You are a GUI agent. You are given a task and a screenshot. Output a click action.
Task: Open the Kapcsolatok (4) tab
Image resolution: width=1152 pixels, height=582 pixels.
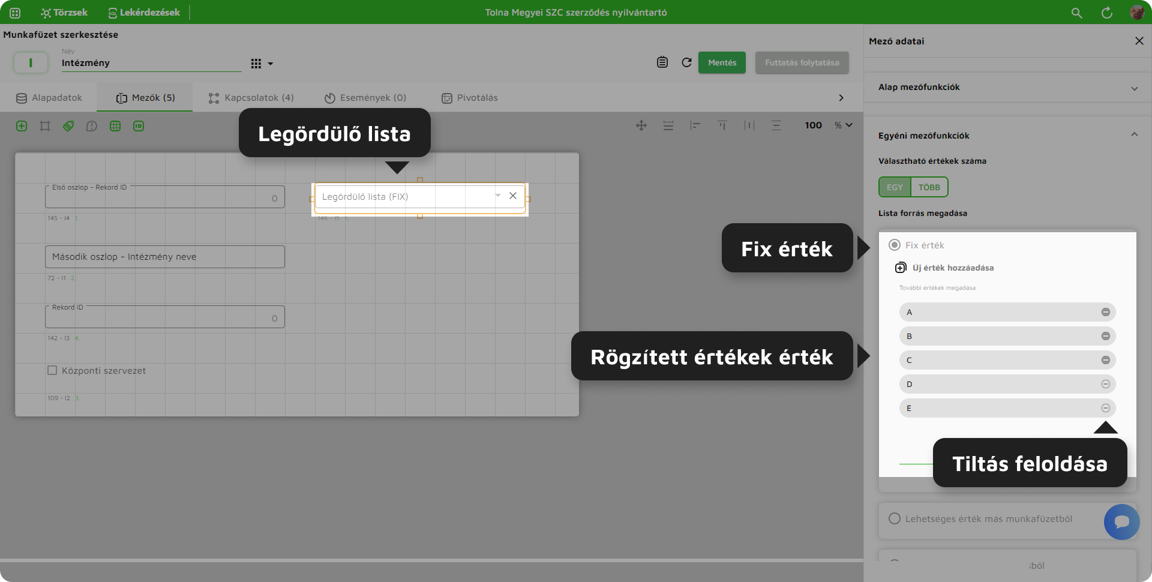[251, 98]
